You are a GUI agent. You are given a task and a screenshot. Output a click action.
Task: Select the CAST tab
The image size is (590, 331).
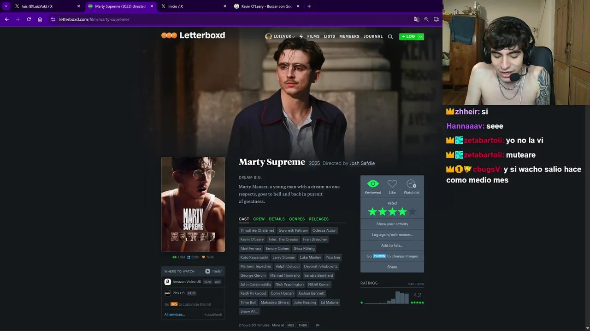pyautogui.click(x=244, y=219)
